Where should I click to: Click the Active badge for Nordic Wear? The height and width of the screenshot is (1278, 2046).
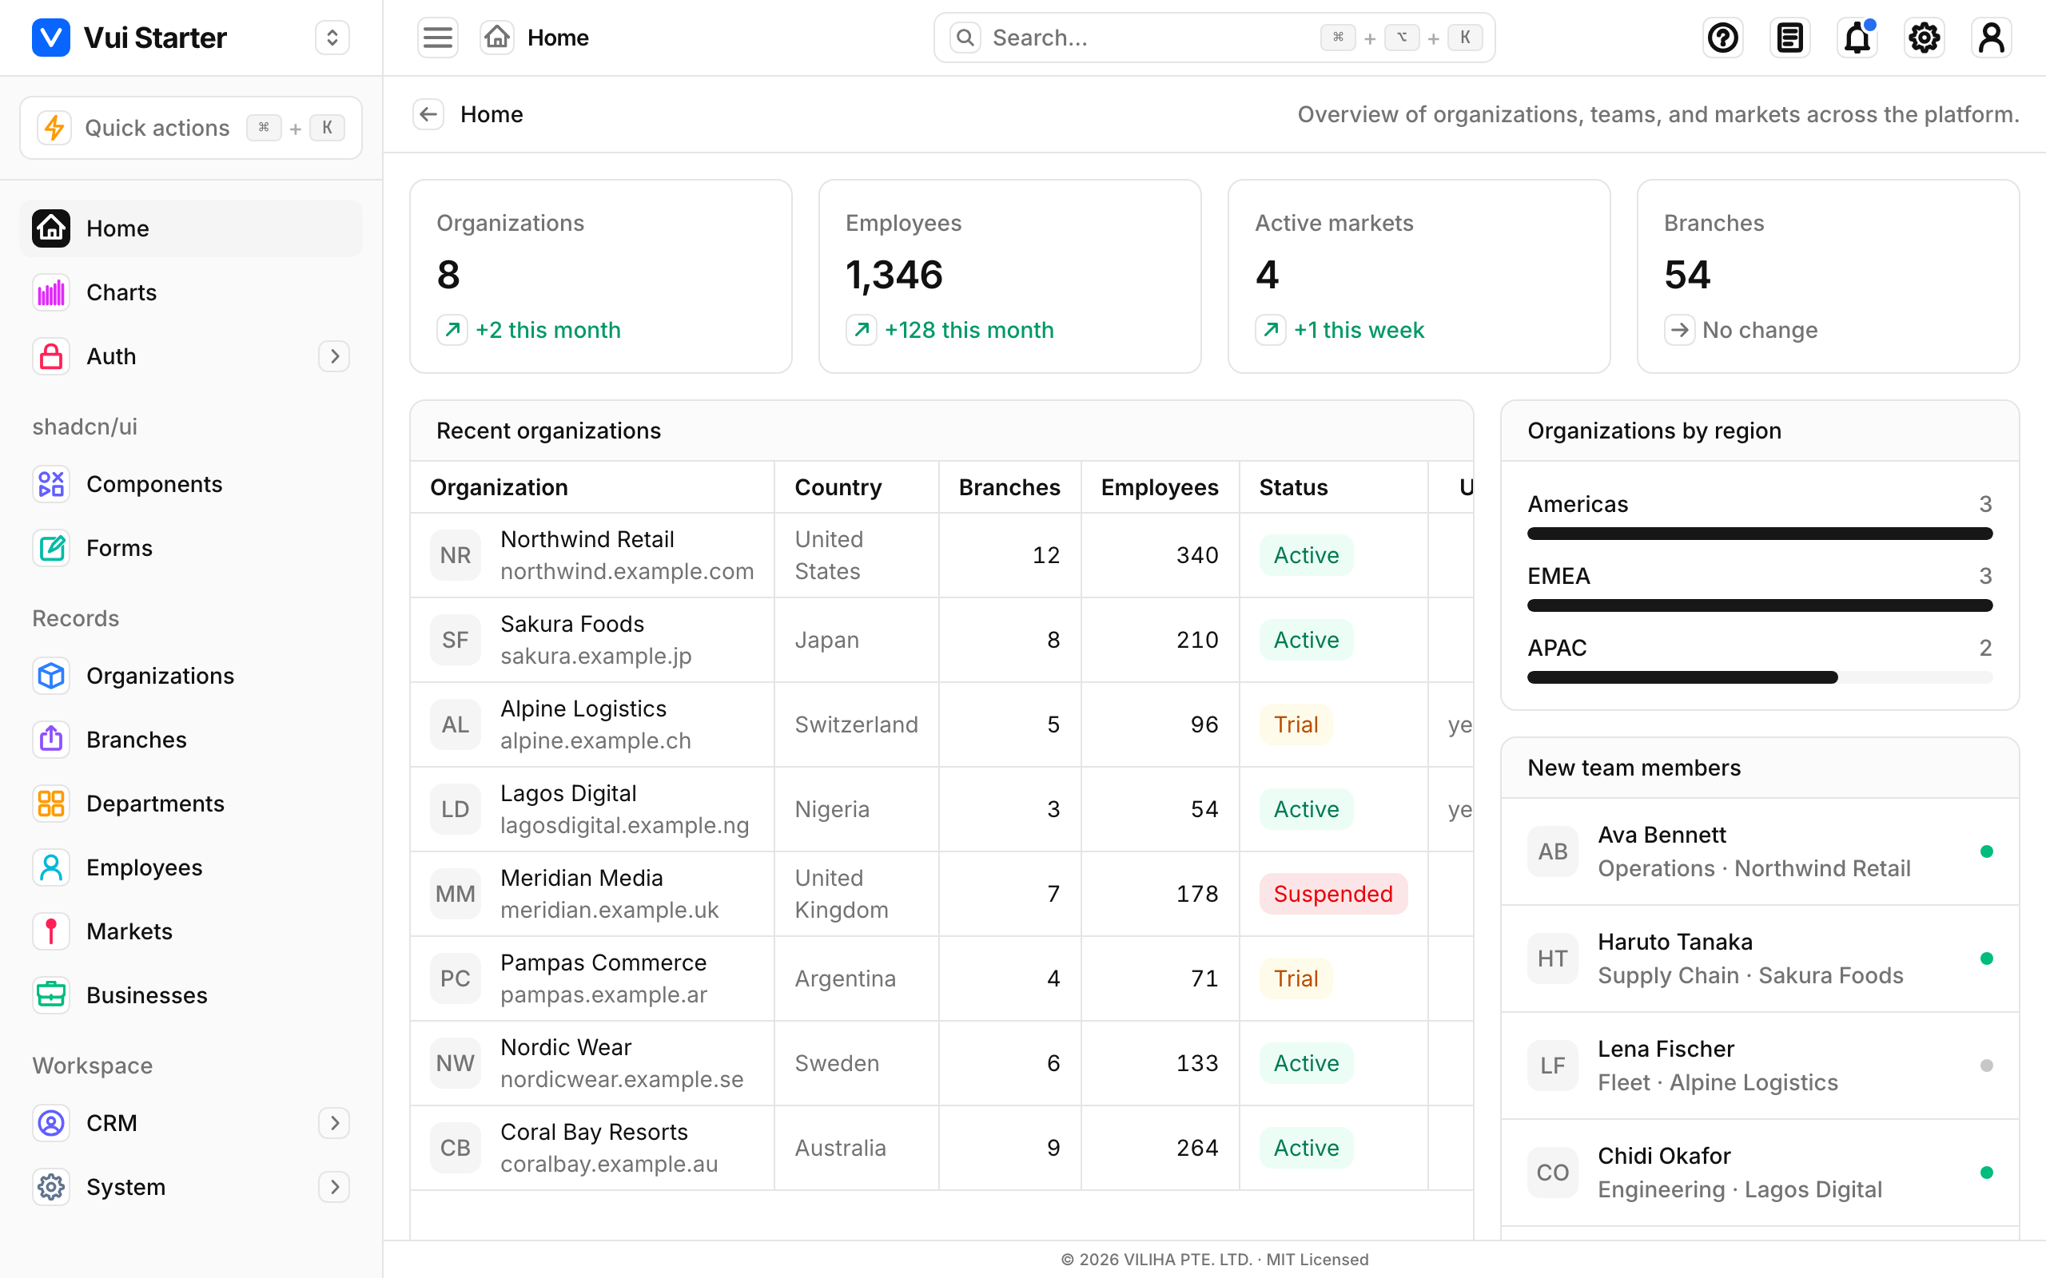pyautogui.click(x=1305, y=1063)
